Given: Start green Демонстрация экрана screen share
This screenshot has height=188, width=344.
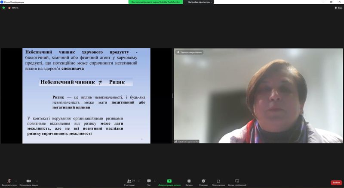Looking at the screenshot, I should coord(169,182).
